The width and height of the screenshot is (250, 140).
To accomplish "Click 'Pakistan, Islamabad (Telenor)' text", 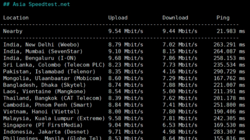I will pos(49,72).
